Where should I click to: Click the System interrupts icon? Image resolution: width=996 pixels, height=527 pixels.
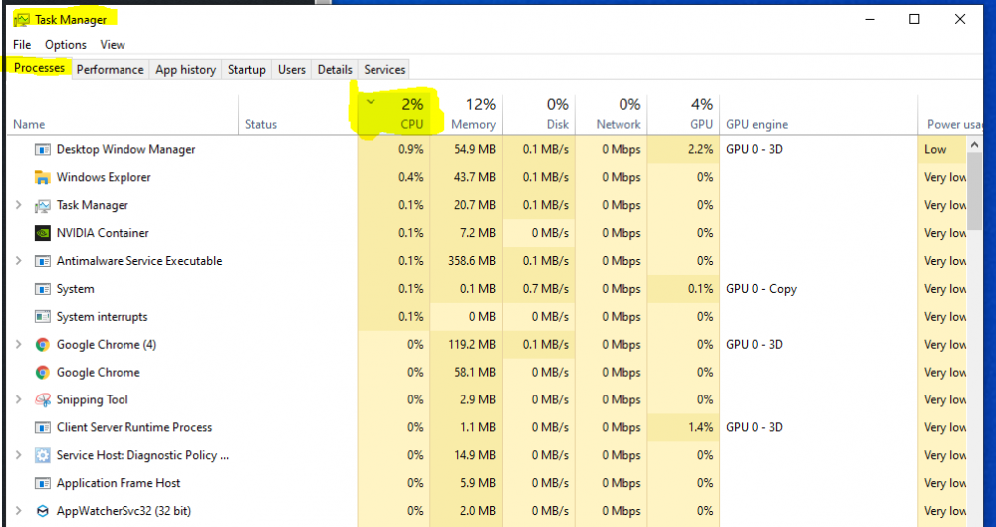click(x=43, y=317)
